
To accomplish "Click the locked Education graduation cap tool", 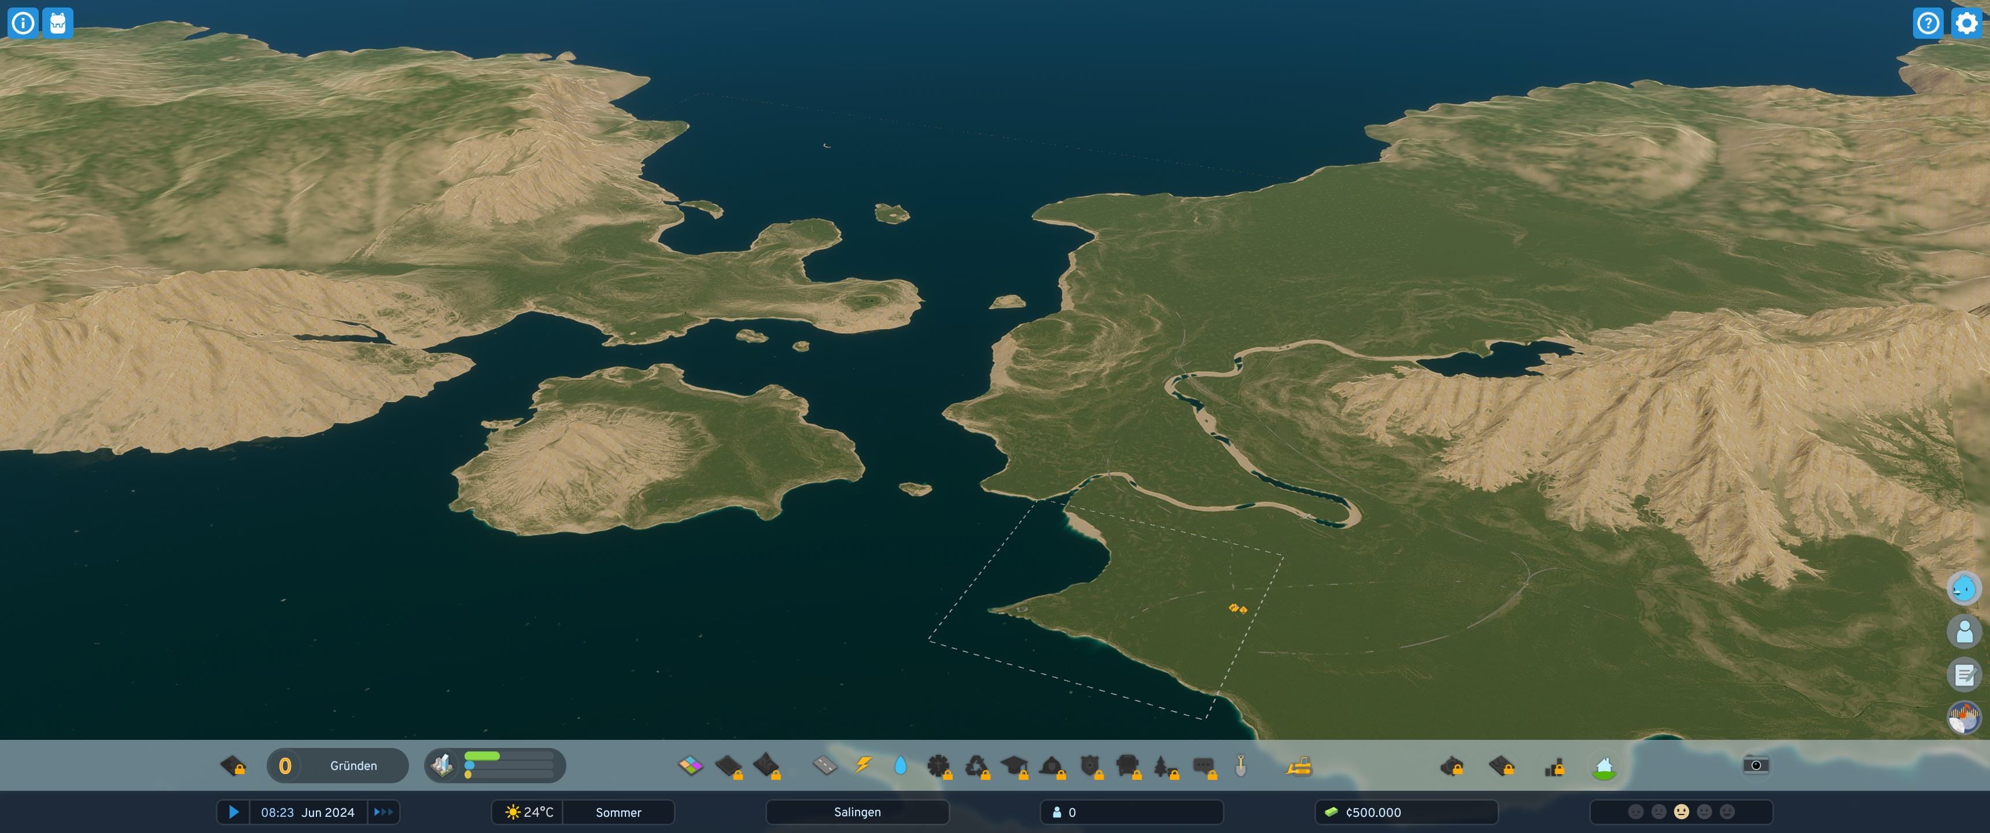I will (x=1014, y=766).
